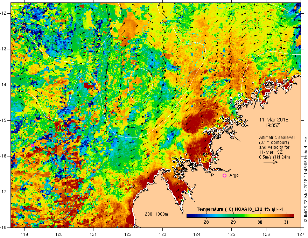
Task: Click the latitude axis label "-12"
Action: (4, 13)
